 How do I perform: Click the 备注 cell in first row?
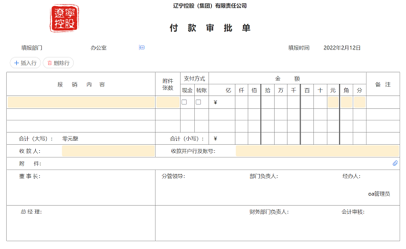[x=383, y=102]
